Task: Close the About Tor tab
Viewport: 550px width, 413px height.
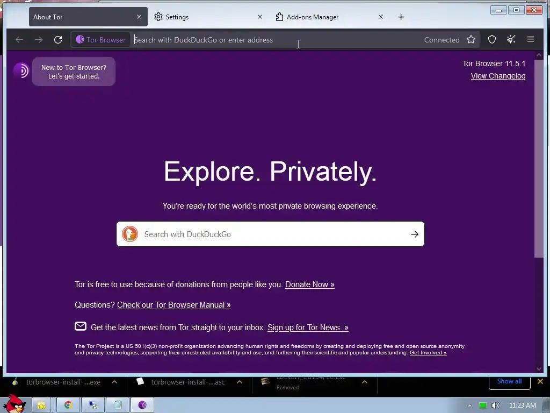Action: coord(139,17)
